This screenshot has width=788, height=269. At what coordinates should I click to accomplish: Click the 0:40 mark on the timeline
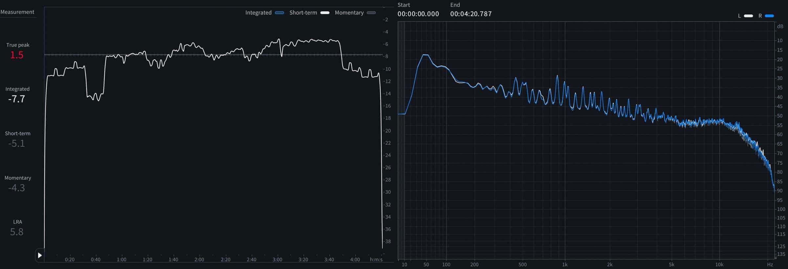96,259
